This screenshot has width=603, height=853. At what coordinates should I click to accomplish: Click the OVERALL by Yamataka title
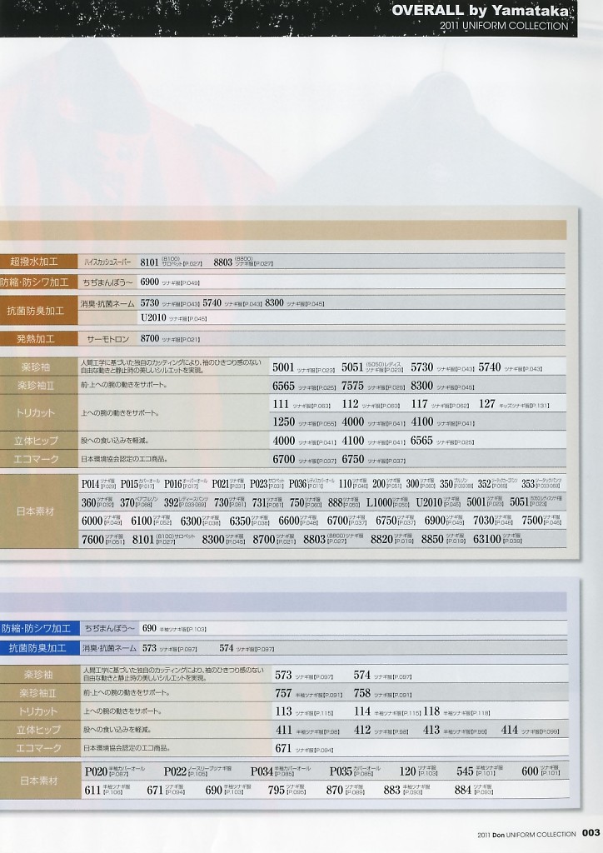click(481, 10)
